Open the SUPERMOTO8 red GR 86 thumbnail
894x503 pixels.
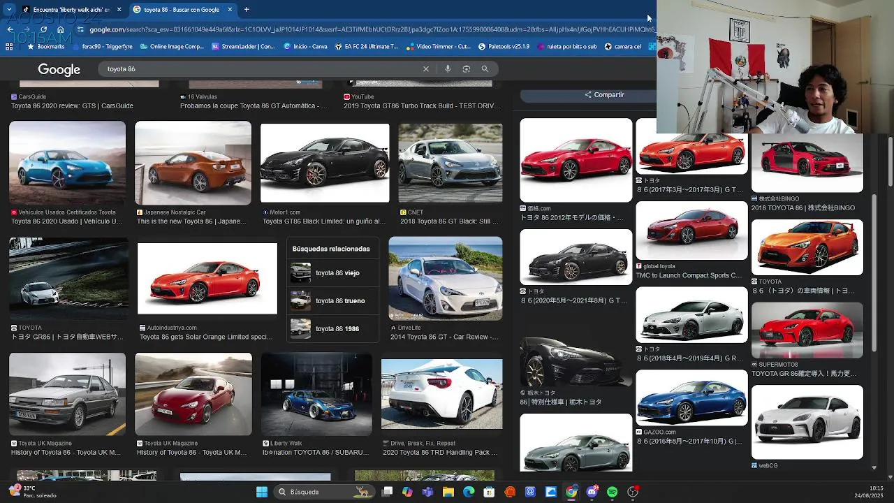(x=807, y=330)
